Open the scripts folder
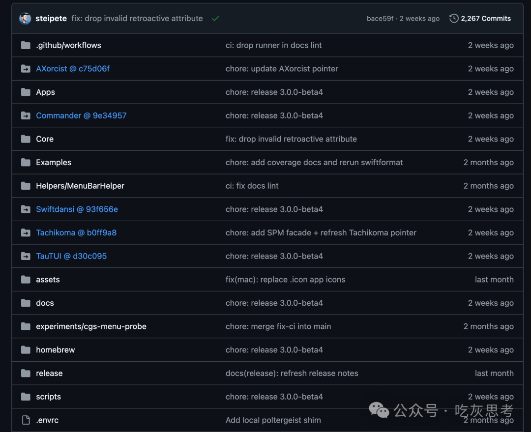The image size is (531, 432). [x=48, y=397]
